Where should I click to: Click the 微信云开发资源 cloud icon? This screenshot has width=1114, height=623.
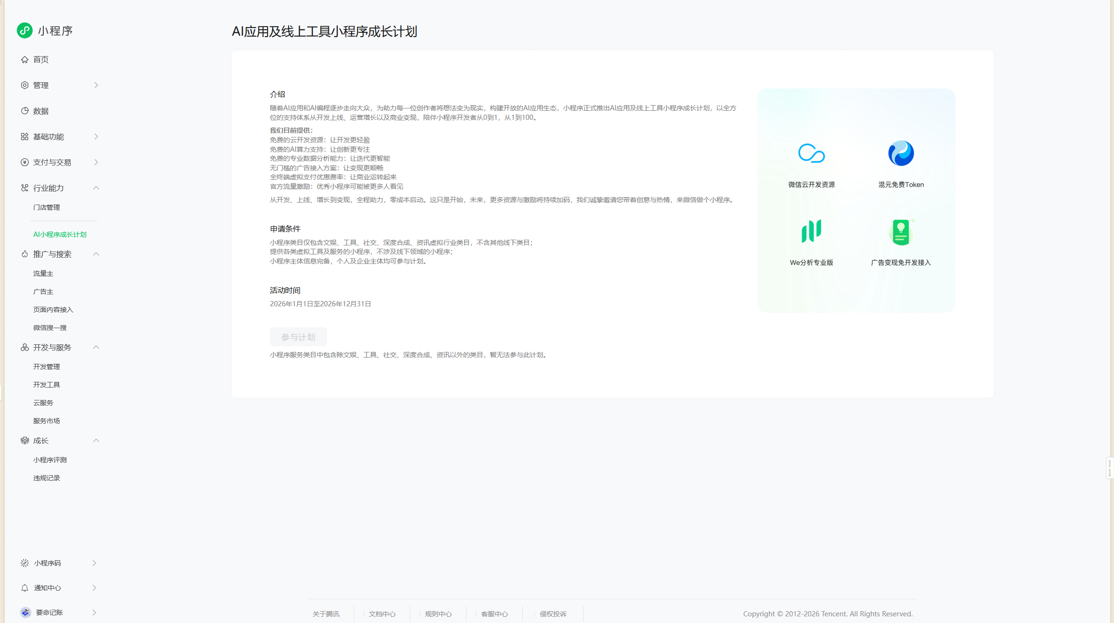point(811,153)
